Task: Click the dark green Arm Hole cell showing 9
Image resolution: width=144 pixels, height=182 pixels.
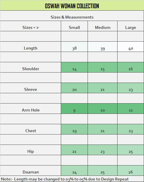Action: point(74,109)
